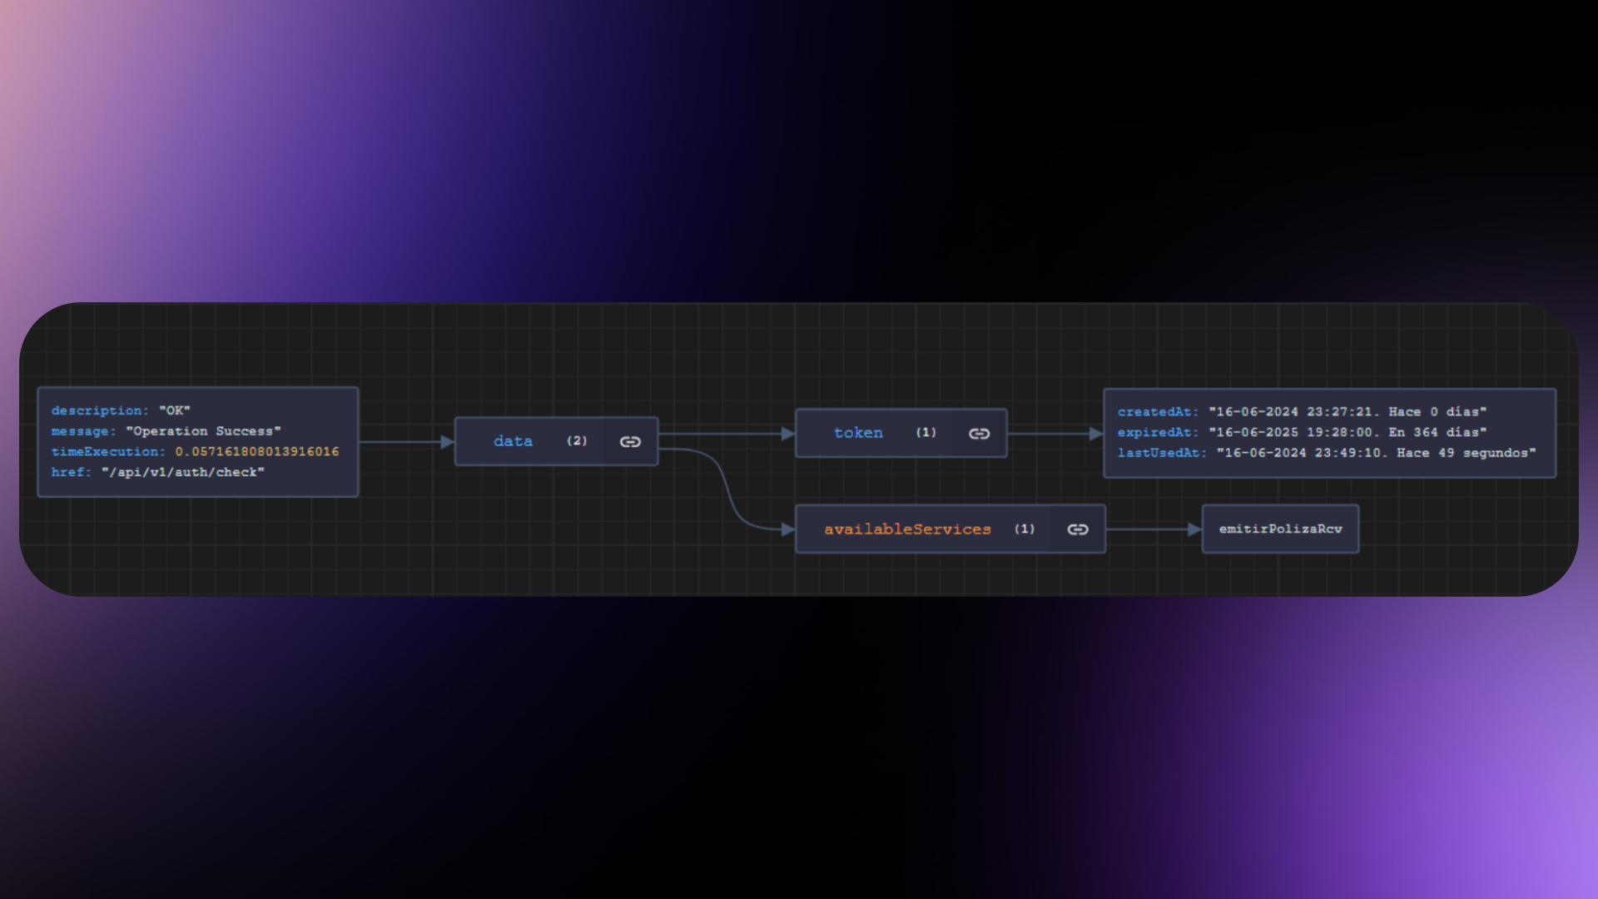The height and width of the screenshot is (899, 1598).
Task: Click the link icon on data node
Action: (630, 441)
